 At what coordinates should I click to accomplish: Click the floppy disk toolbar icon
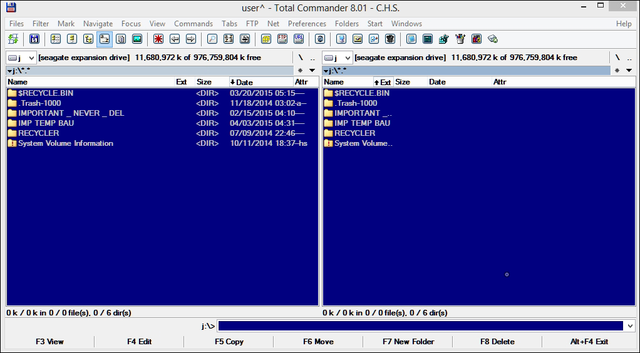tap(34, 39)
